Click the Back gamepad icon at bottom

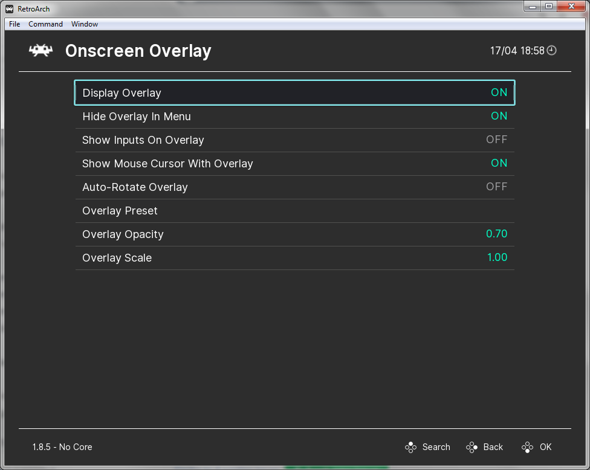point(471,447)
